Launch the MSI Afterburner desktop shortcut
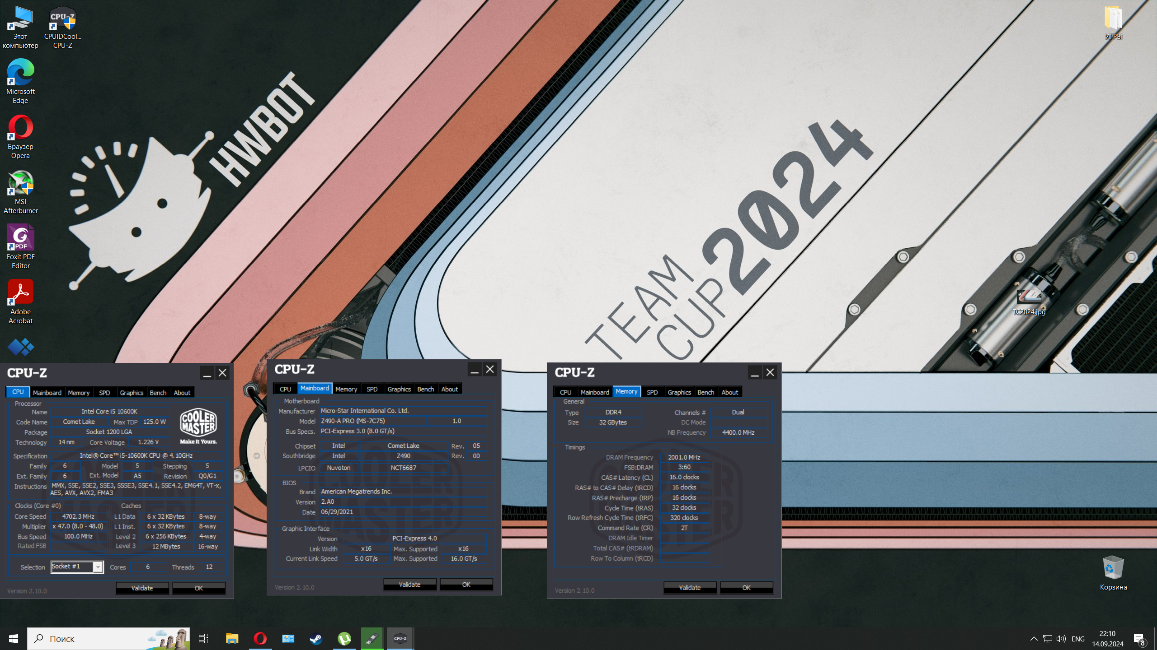 [x=20, y=192]
